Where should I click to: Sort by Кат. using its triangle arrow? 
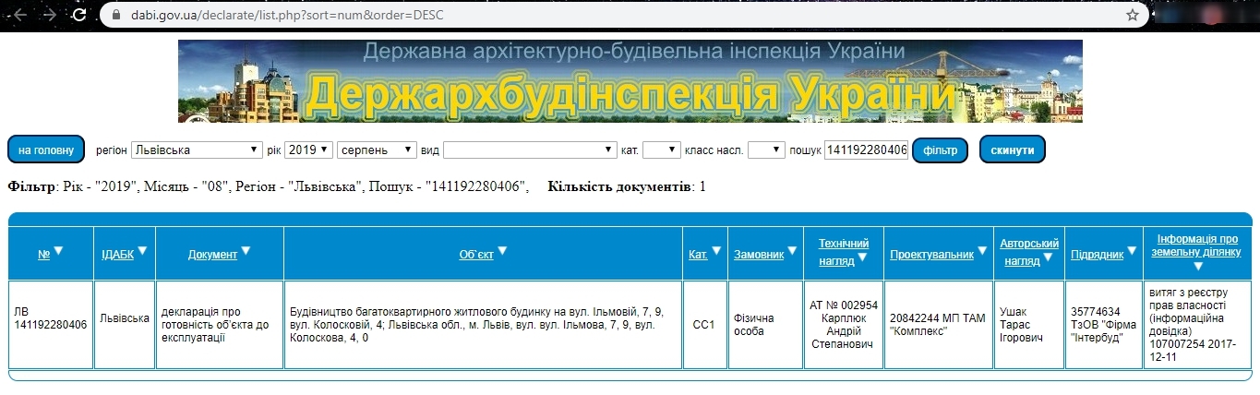716,250
